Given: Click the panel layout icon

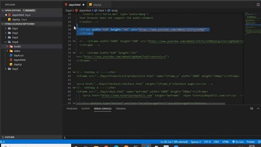Looking at the screenshot, I should (252, 109).
